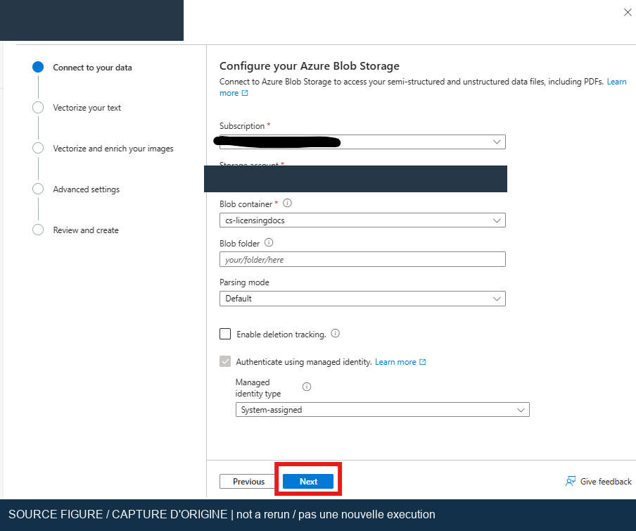Click step circle for Vectorize and enrich images
Viewport: 636px width, 531px height.
(38, 148)
